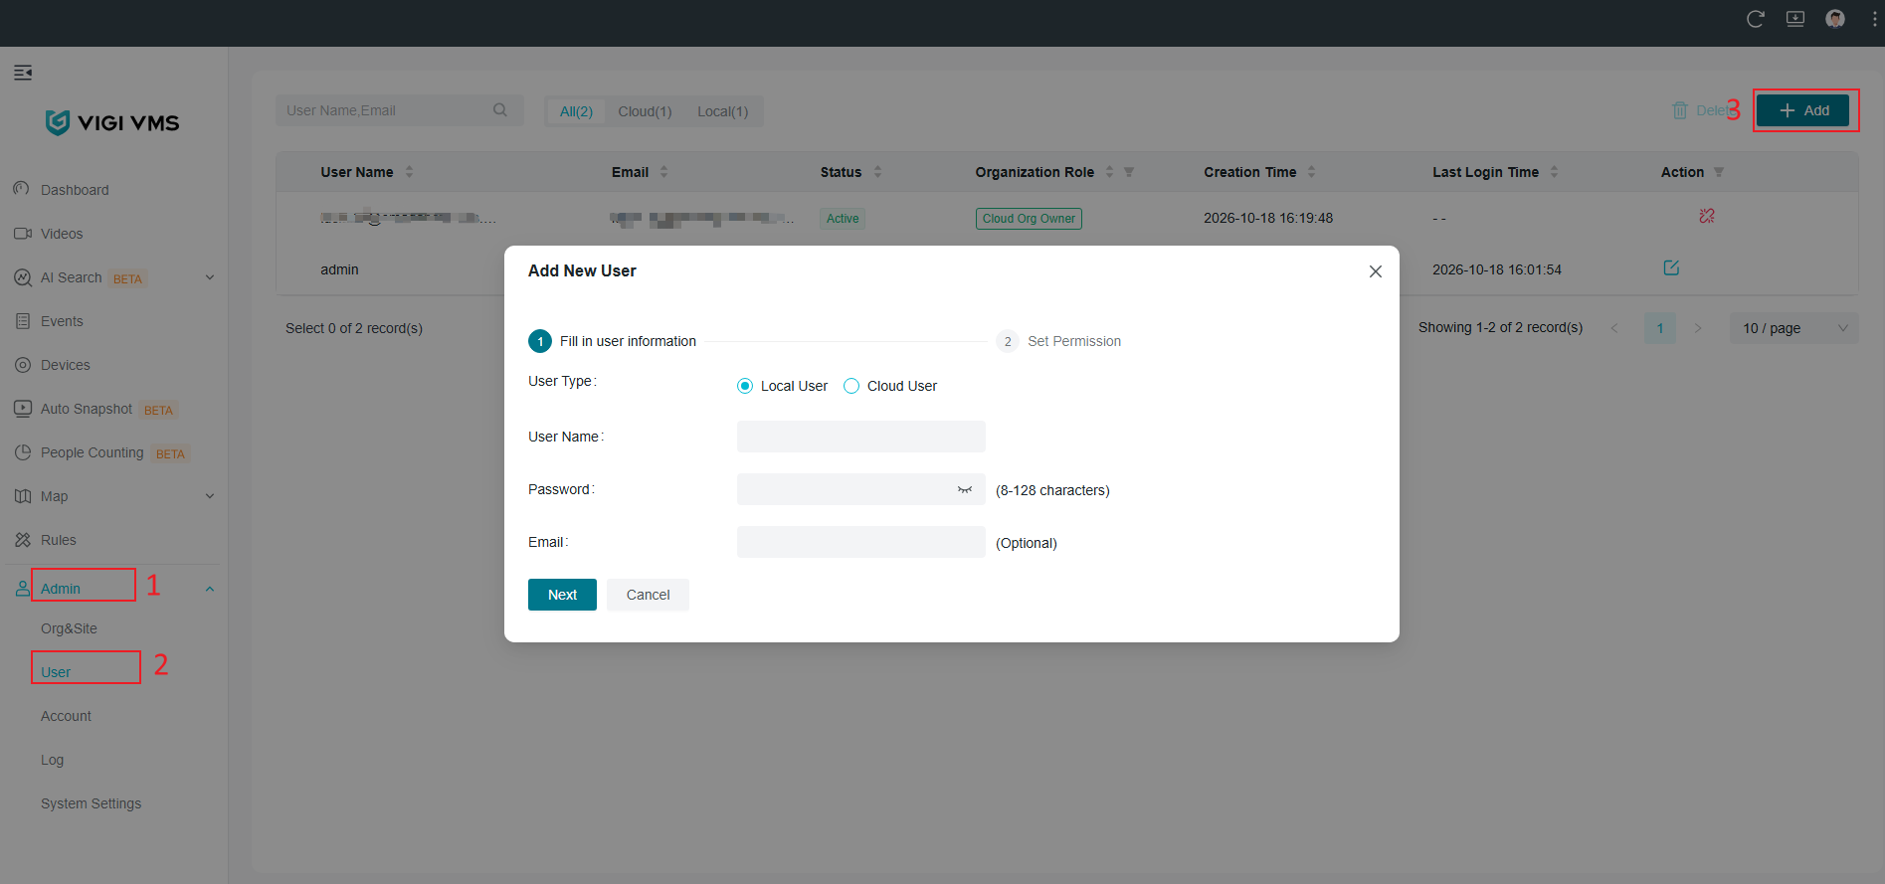Screen dimensions: 1885x884
Task: Click the User Name input field
Action: click(861, 437)
